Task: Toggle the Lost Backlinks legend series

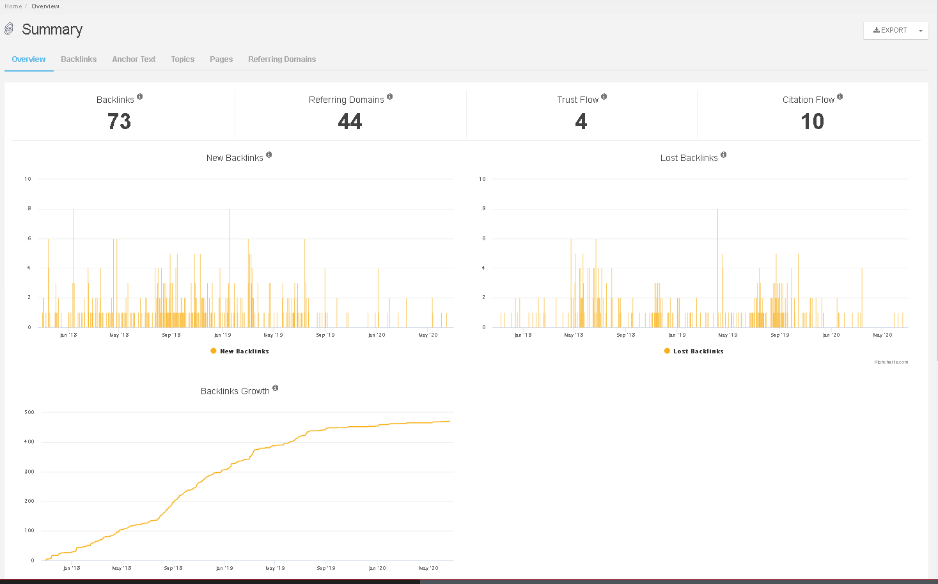Action: [x=694, y=351]
